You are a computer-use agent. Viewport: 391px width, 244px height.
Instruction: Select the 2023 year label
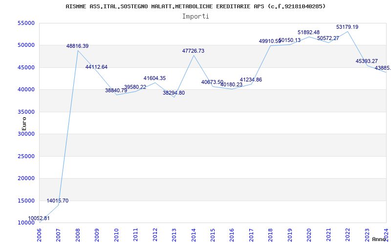click(367, 235)
